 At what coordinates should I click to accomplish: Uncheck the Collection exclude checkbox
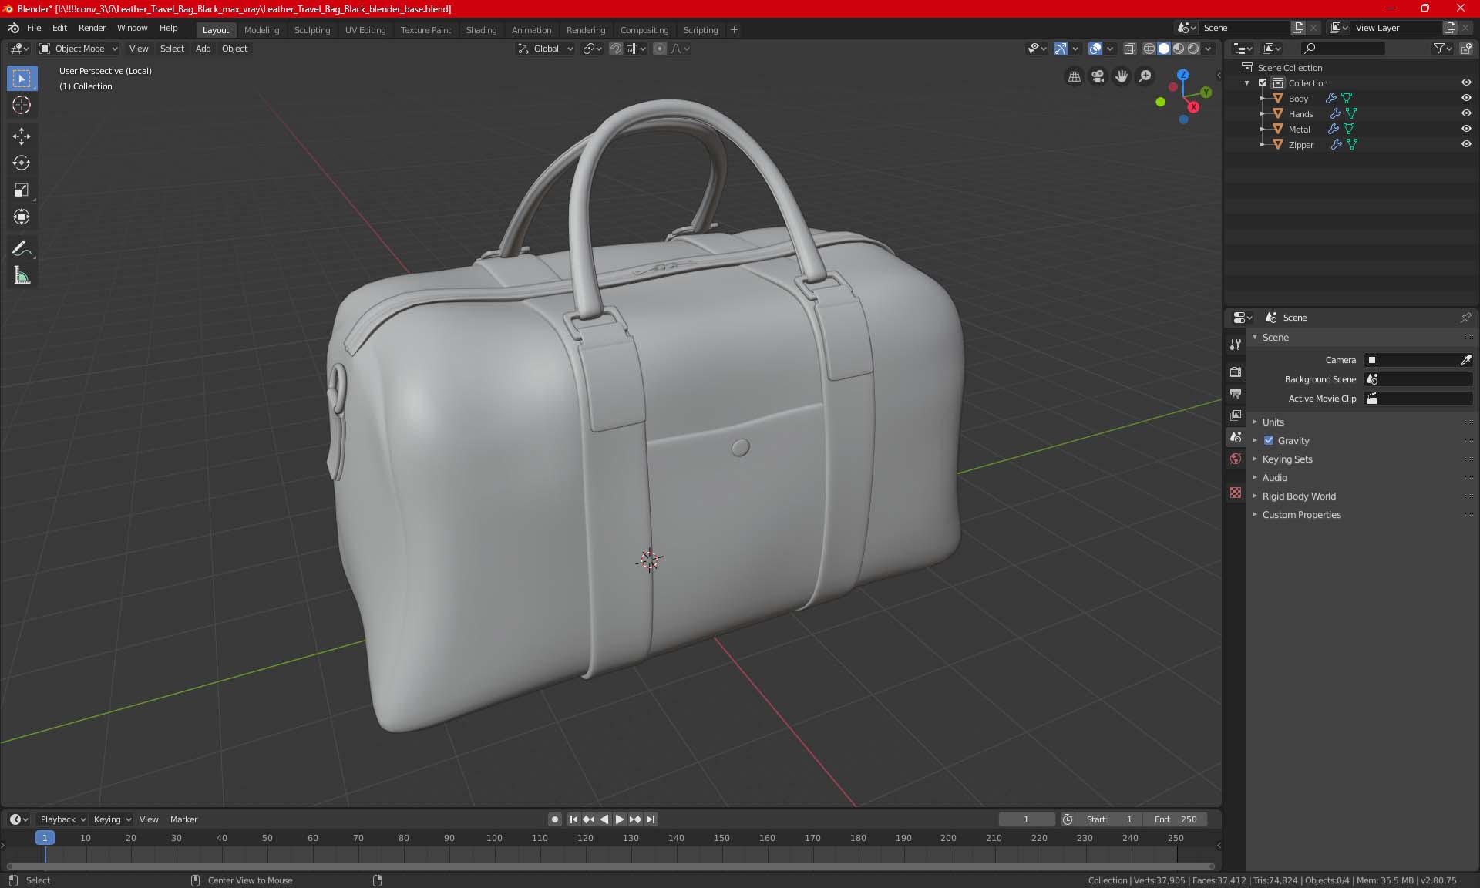(x=1263, y=83)
